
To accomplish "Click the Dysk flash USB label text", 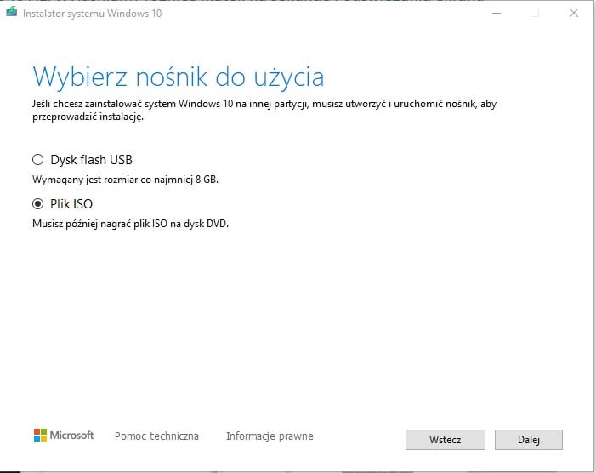I will 91,160.
